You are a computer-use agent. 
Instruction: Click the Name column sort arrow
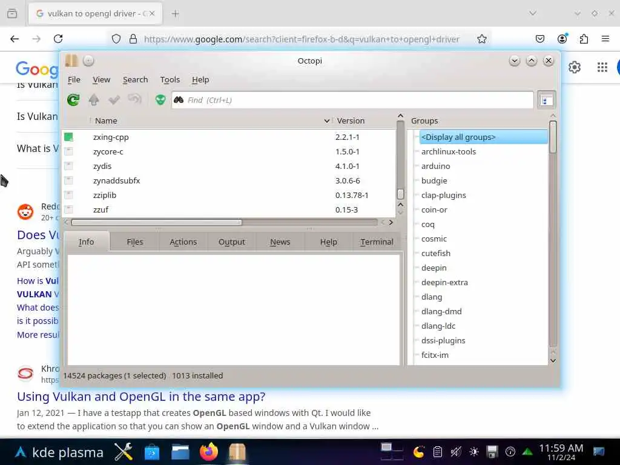(x=326, y=120)
